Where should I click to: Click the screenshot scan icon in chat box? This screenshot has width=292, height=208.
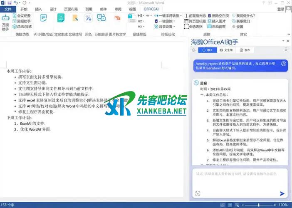click(197, 193)
